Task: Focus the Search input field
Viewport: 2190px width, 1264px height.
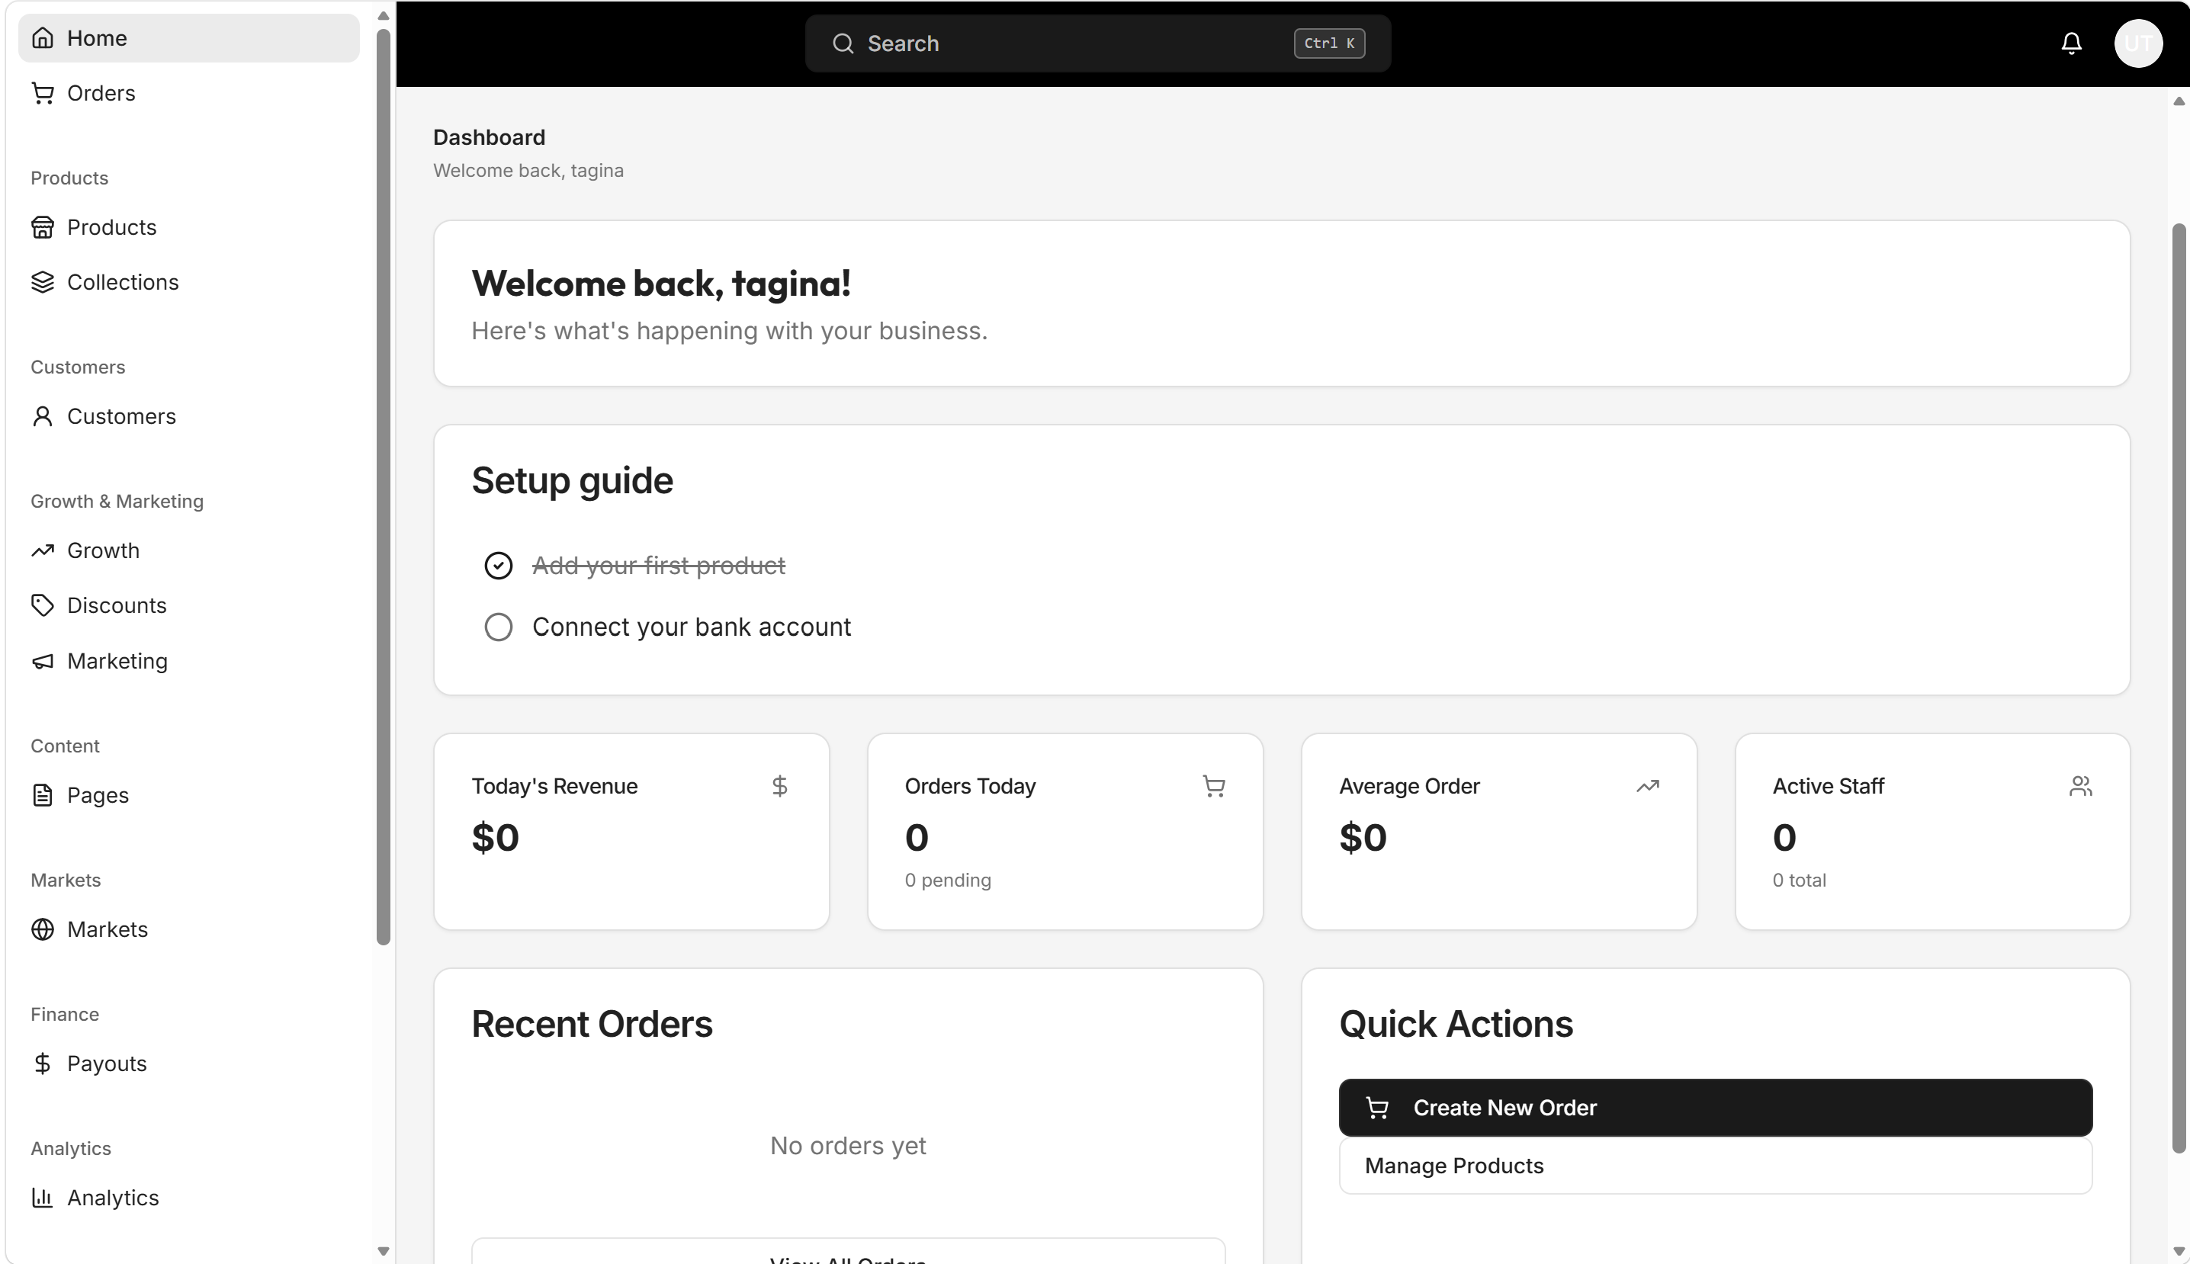Action: [x=1097, y=43]
